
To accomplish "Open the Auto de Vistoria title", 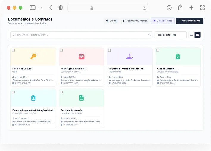I will (x=165, y=69).
